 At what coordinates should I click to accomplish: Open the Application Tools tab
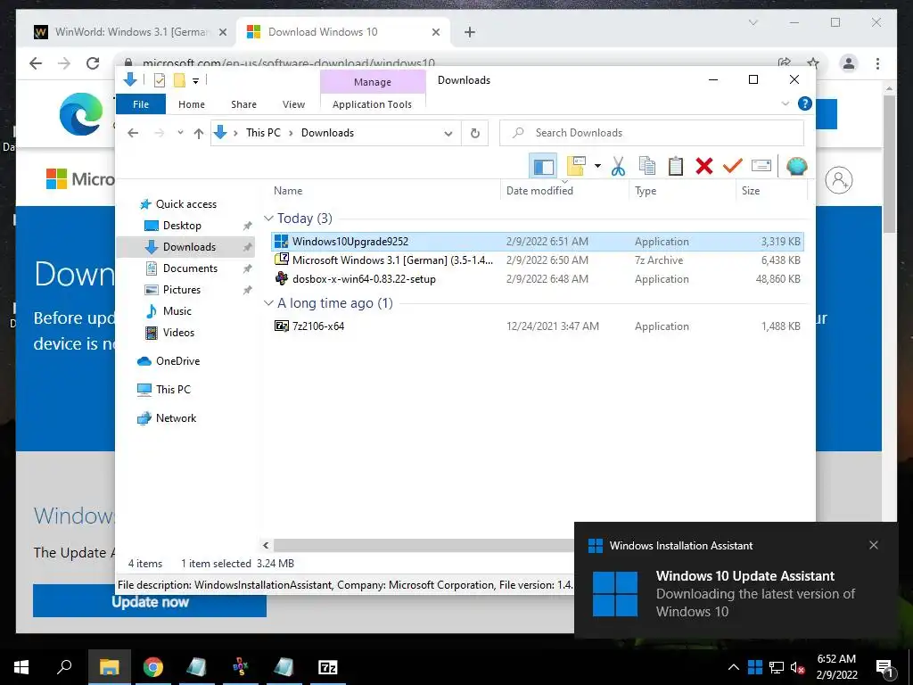coord(372,104)
